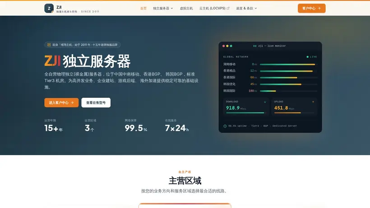Click the '99.5% uptime' footer text
This screenshot has width=370, height=208.
click(237, 126)
